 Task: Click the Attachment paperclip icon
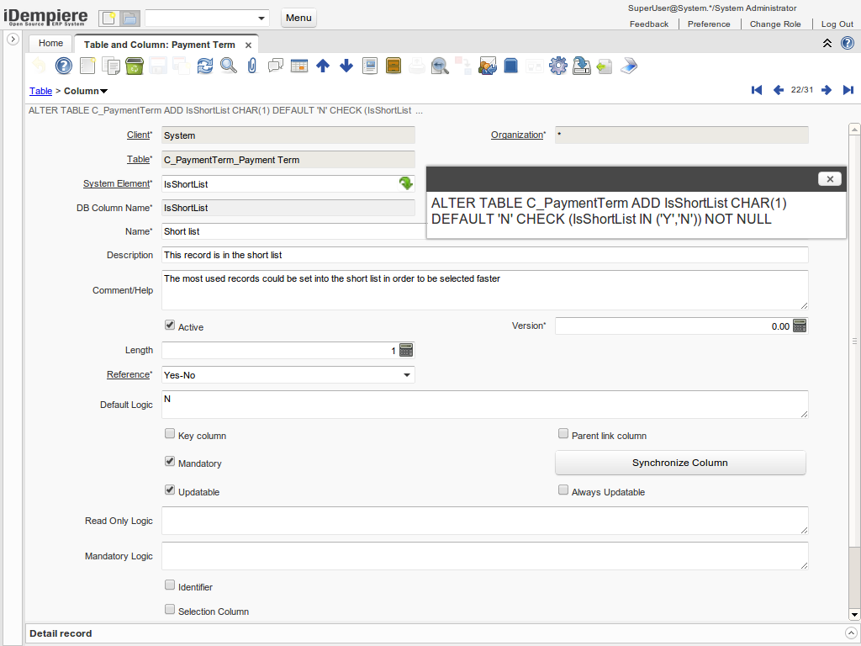tap(251, 66)
